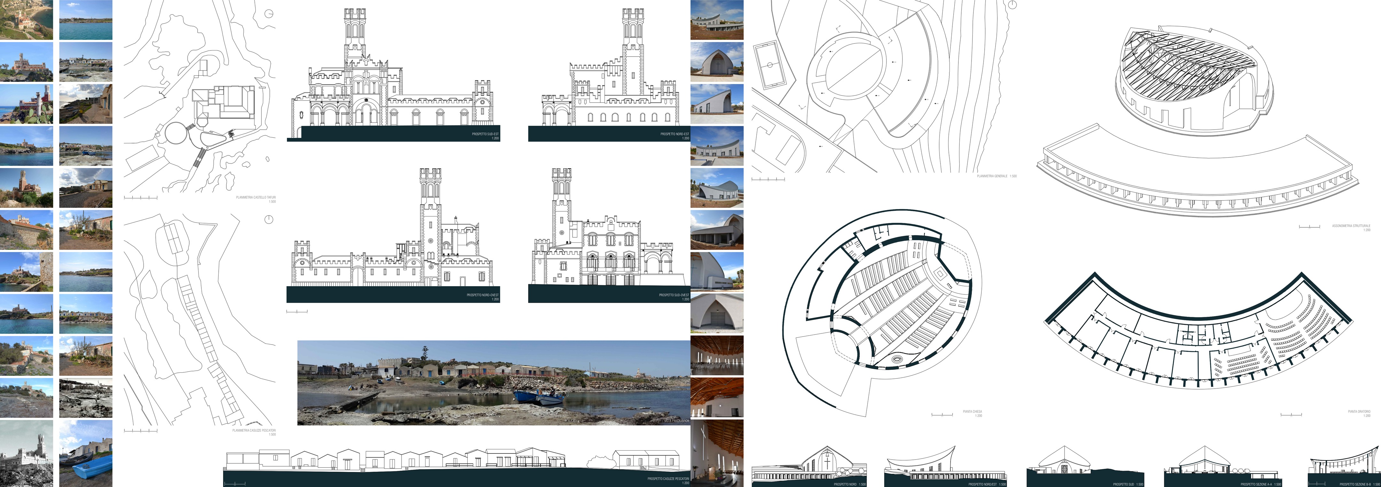The image size is (1381, 487).
Task: Click the 'PROSPETTO NORD-EST' label
Action: [x=675, y=134]
